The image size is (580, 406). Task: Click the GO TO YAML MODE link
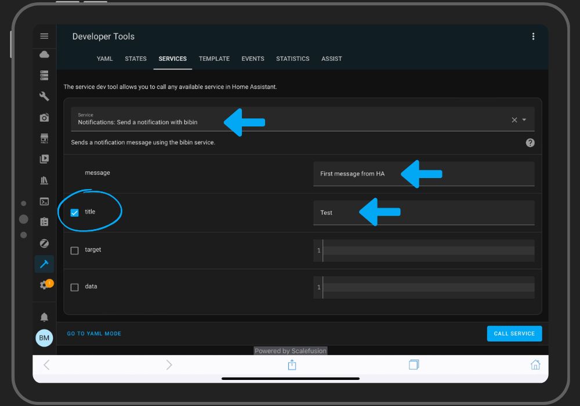(93, 333)
